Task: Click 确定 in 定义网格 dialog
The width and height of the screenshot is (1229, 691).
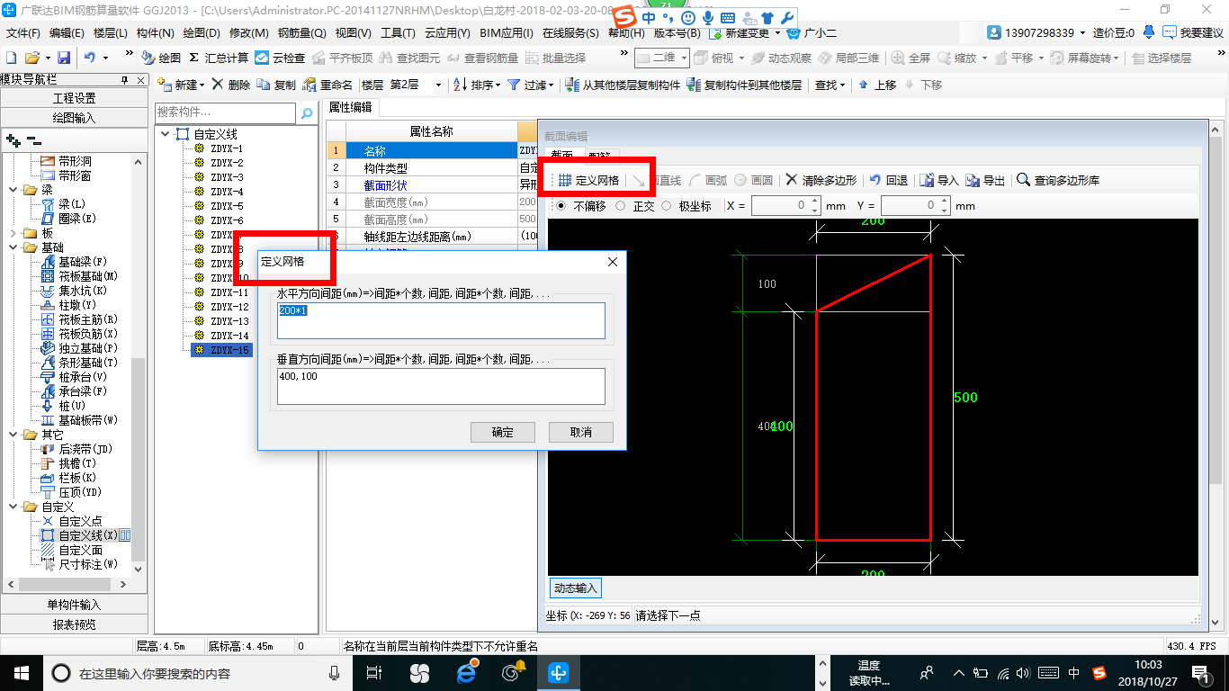Action: pyautogui.click(x=503, y=432)
